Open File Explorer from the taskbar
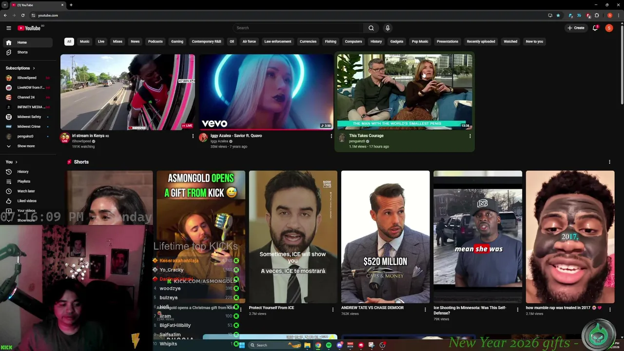Viewport: 624px width, 351px height. (x=307, y=345)
